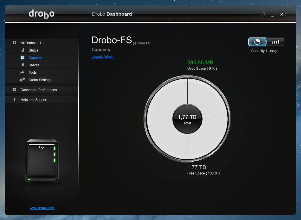
Task: Click the 385,55 MB used space value
Action: (200, 62)
